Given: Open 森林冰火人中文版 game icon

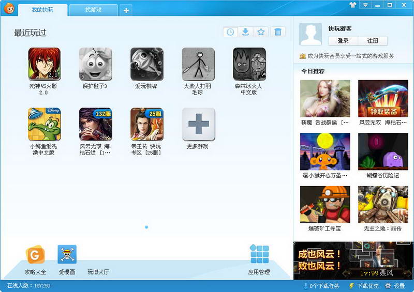Looking at the screenshot, I should [249, 64].
